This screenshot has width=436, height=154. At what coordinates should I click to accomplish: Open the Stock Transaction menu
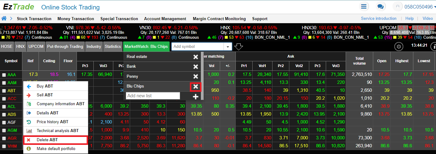(x=34, y=19)
